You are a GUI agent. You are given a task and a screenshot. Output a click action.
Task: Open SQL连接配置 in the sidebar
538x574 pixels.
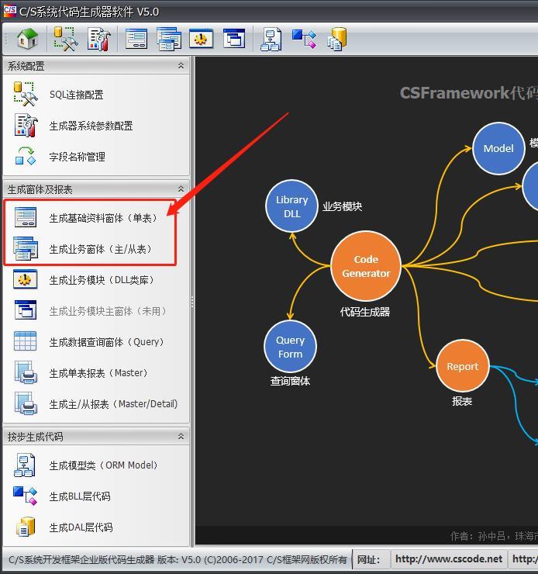tap(76, 95)
